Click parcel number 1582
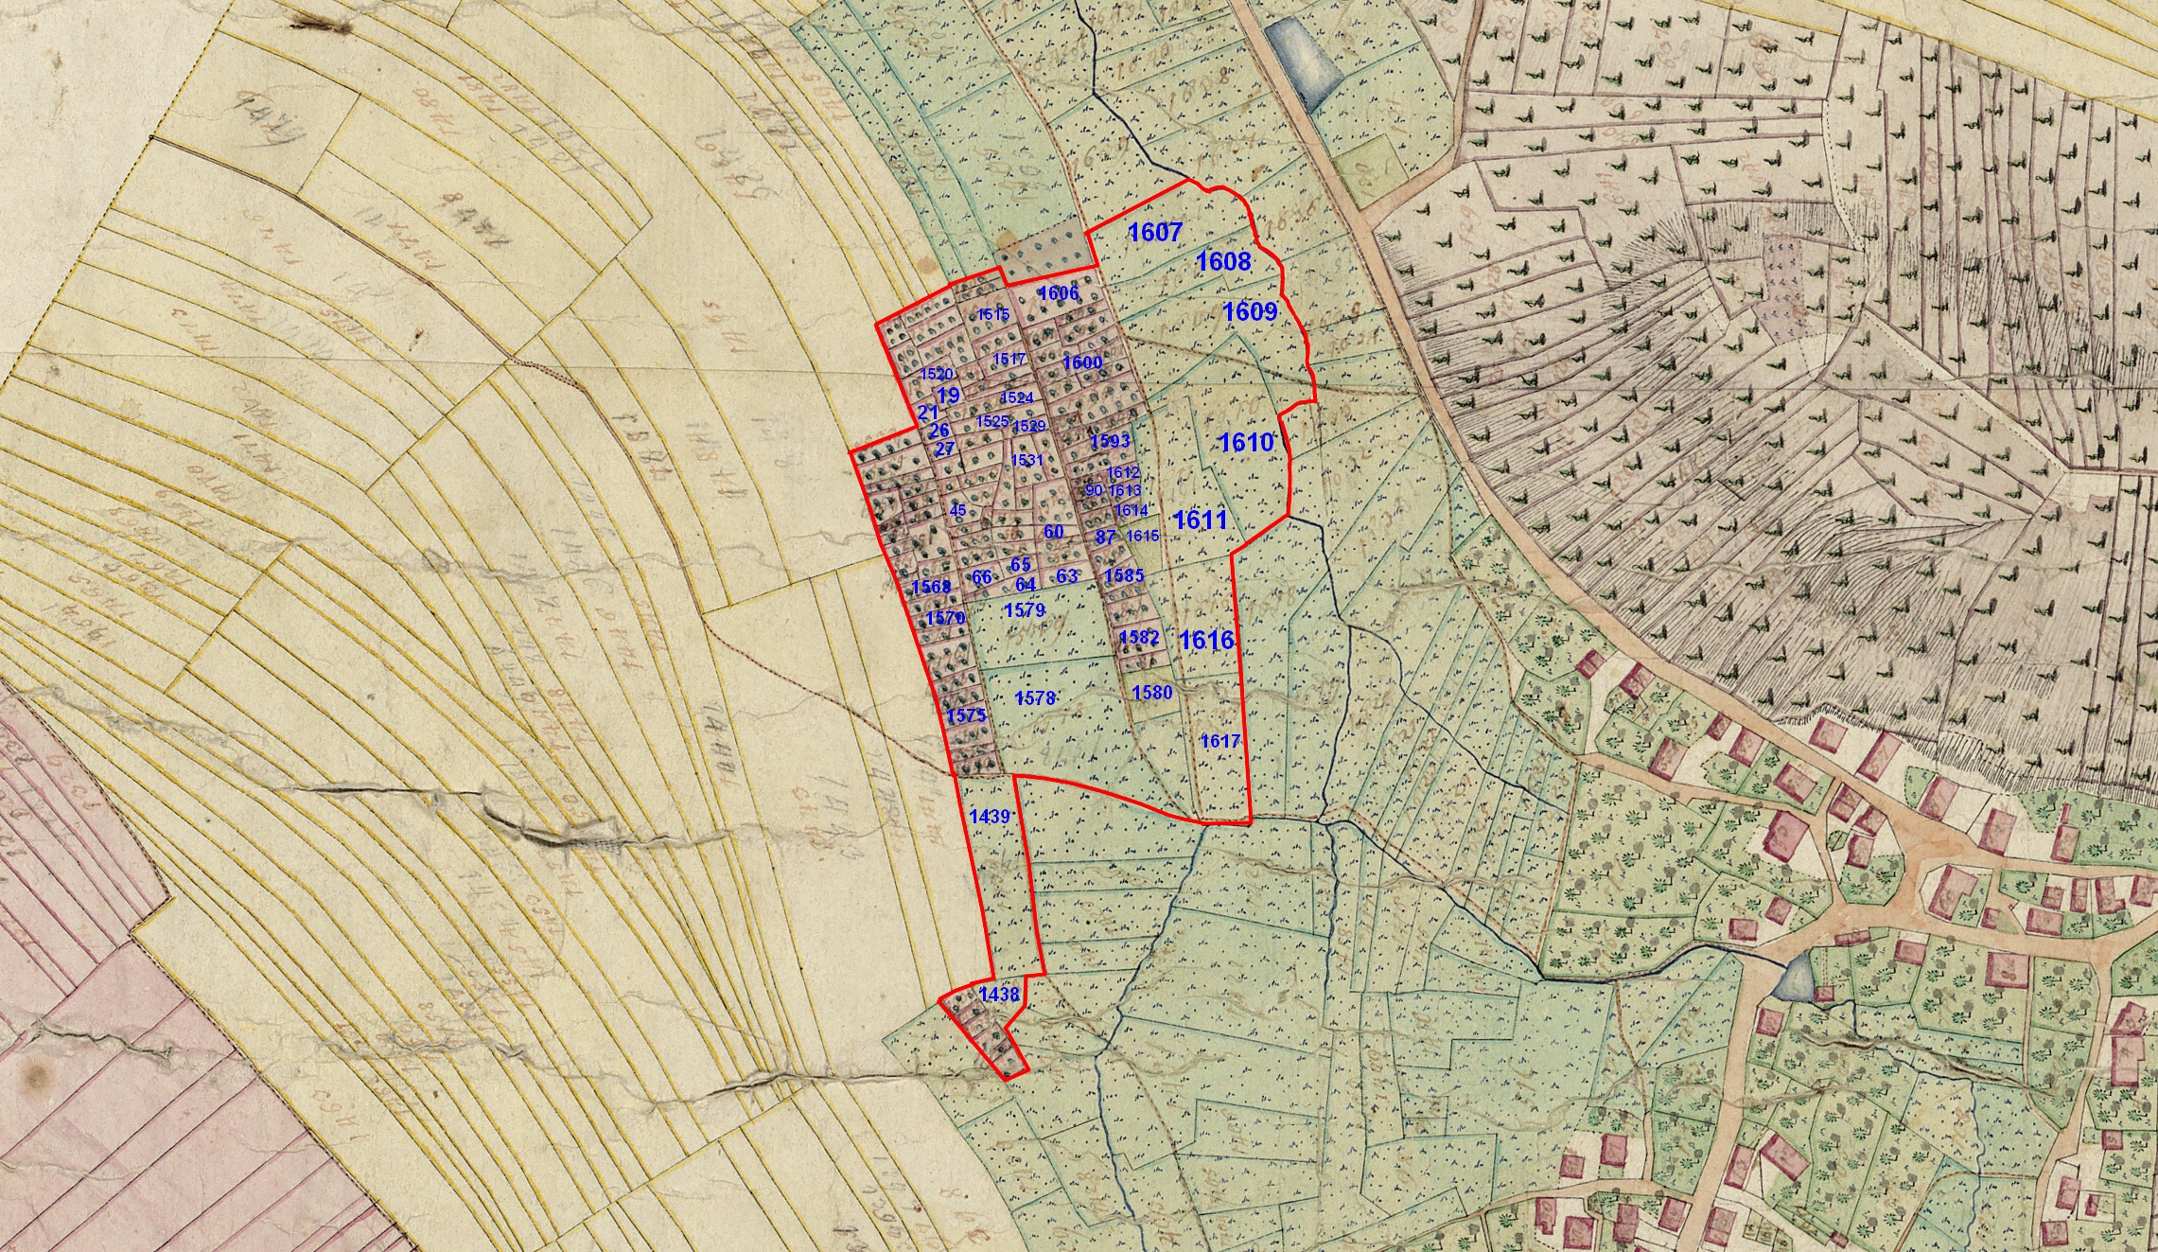 point(1138,637)
